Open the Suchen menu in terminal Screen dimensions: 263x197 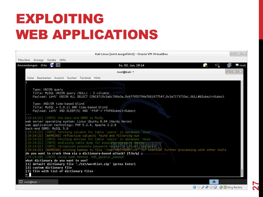click(x=72, y=78)
